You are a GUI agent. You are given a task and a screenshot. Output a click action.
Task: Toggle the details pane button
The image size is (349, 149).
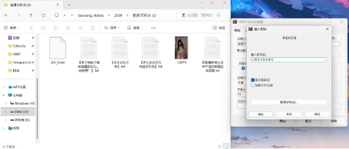tap(219, 28)
